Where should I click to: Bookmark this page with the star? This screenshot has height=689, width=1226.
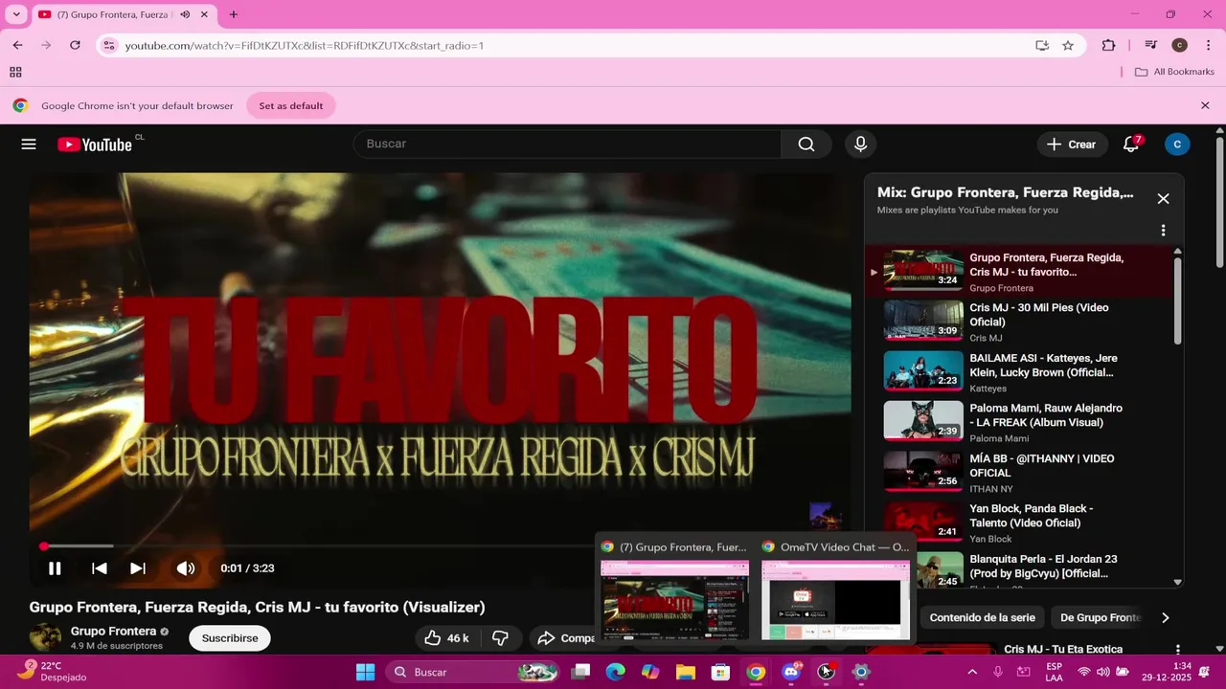pos(1068,45)
